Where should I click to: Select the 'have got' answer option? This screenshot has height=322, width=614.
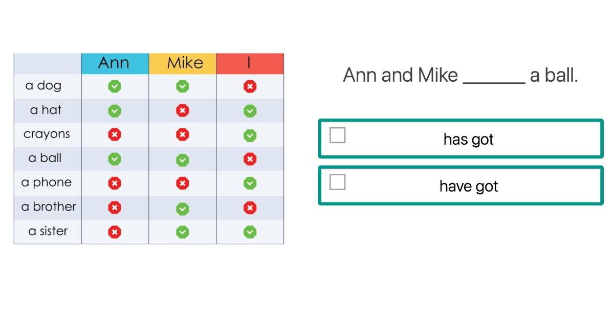pos(468,186)
